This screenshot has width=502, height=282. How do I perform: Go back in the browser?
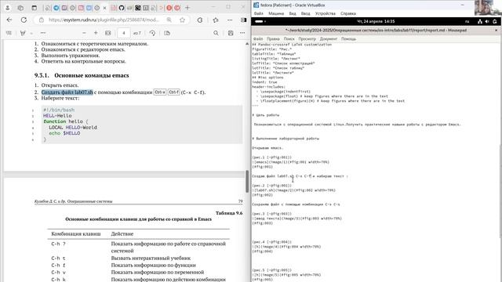coord(9,20)
